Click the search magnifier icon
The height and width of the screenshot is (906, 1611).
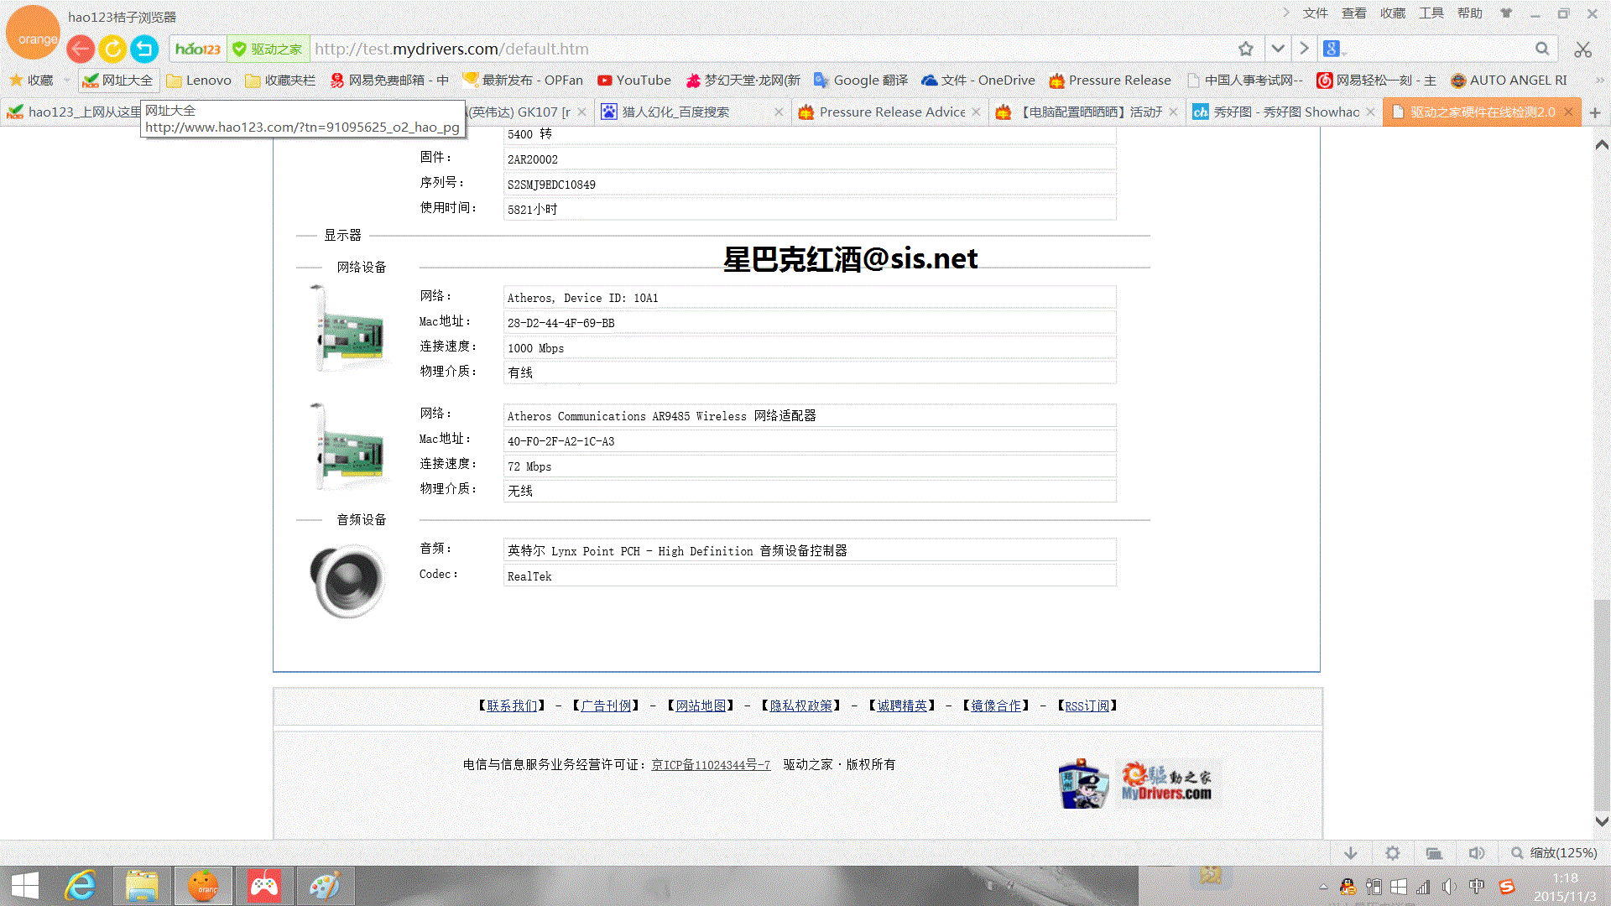click(1542, 49)
